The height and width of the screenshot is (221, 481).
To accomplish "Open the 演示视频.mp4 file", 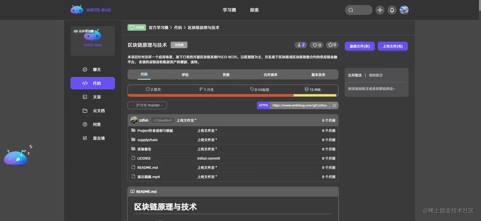I will 149,177.
